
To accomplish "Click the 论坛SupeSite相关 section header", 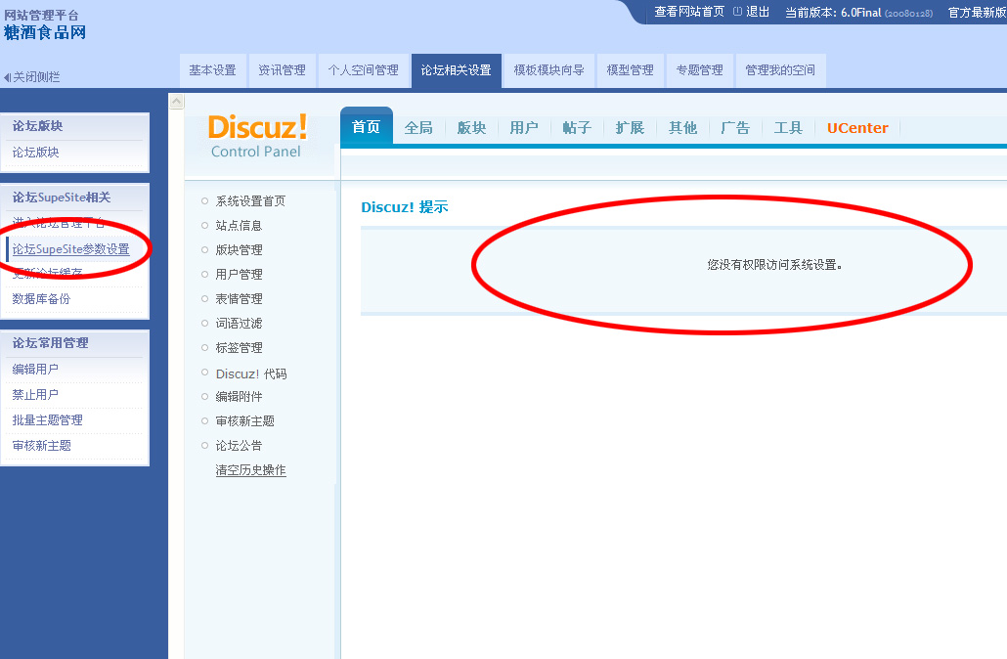I will pos(62,198).
